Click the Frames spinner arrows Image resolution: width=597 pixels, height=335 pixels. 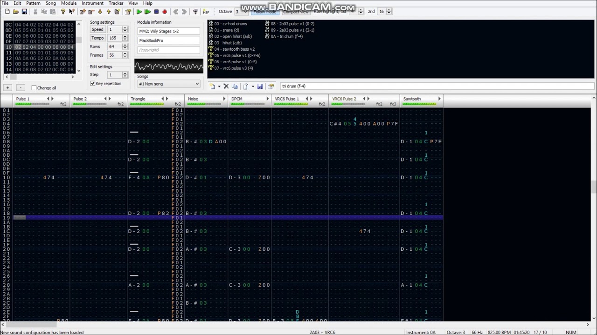(125, 55)
